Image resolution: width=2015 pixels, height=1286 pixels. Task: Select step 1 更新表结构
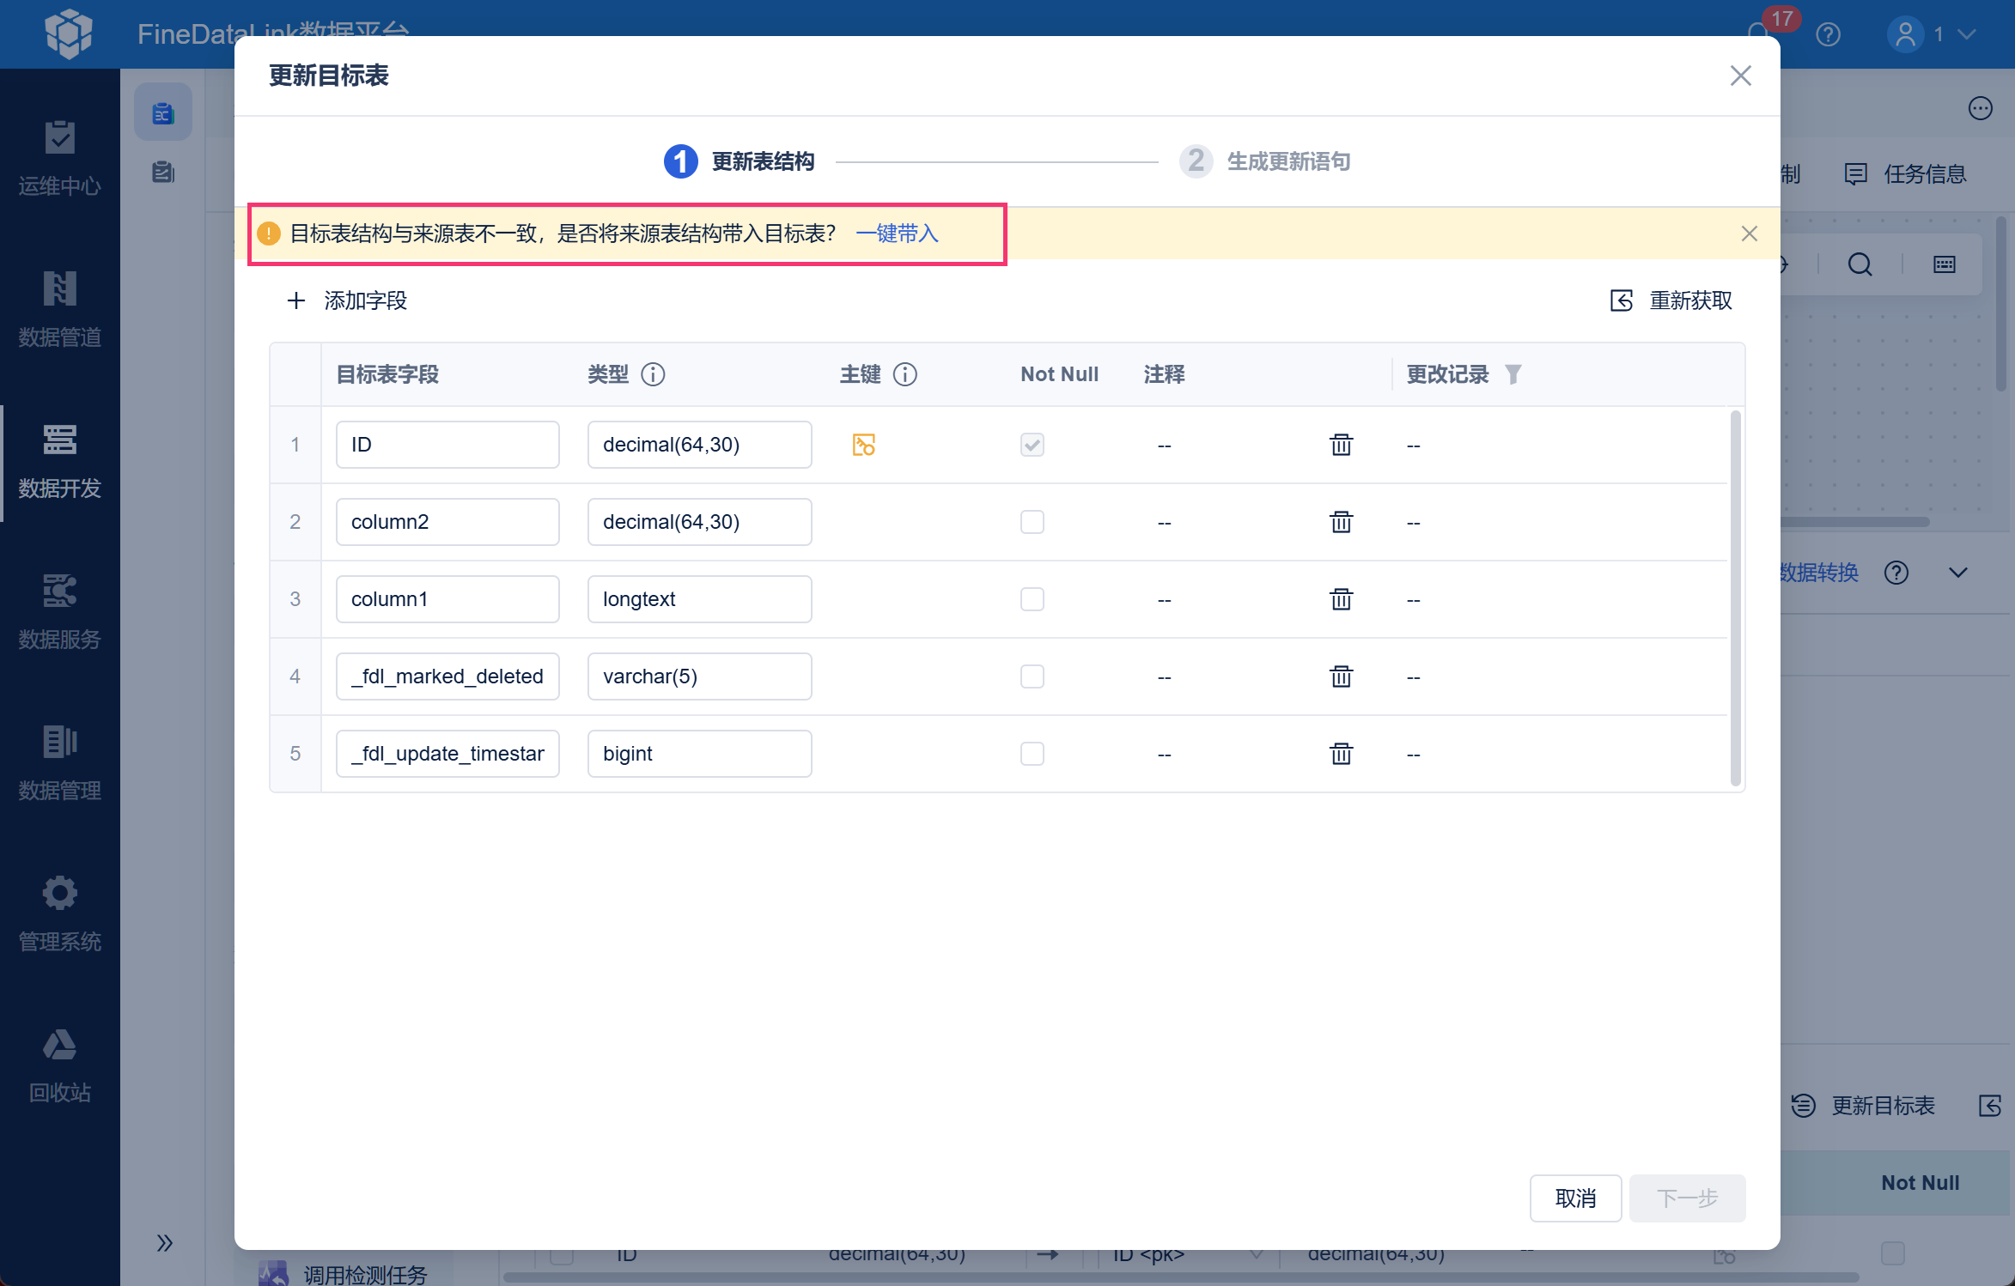coord(740,161)
